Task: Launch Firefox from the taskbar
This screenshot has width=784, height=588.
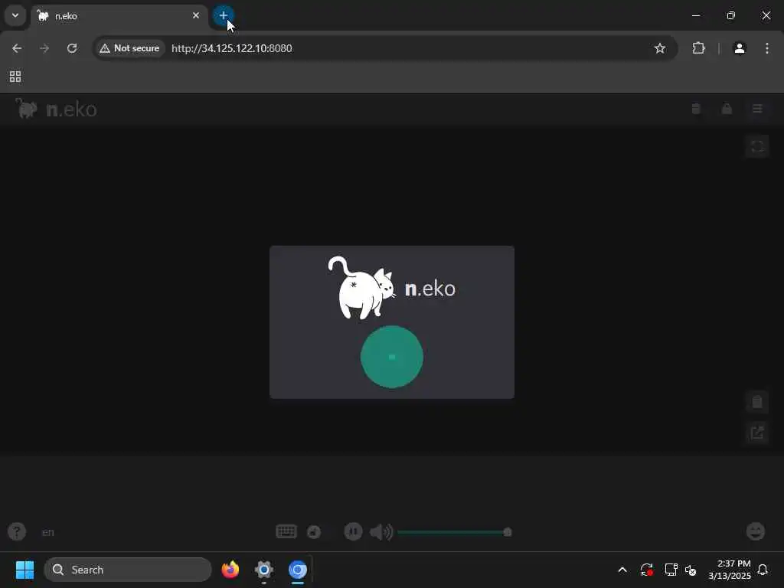Action: coord(230,570)
